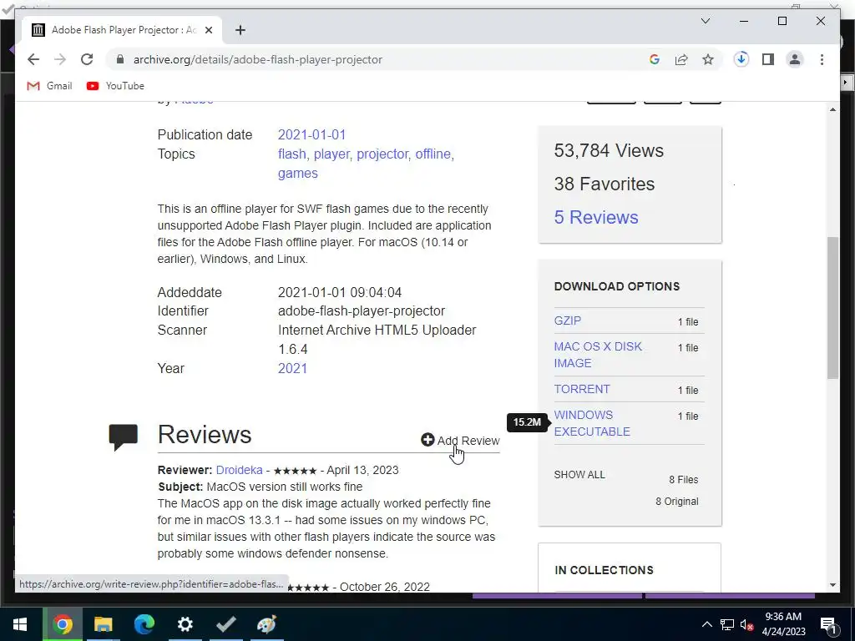The image size is (855, 641).
Task: Open the taskbar clock and date
Action: point(783,624)
